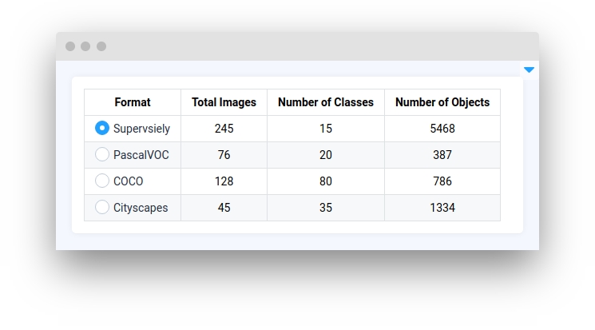Click the classes value 80
The image size is (595, 330).
coord(326,181)
